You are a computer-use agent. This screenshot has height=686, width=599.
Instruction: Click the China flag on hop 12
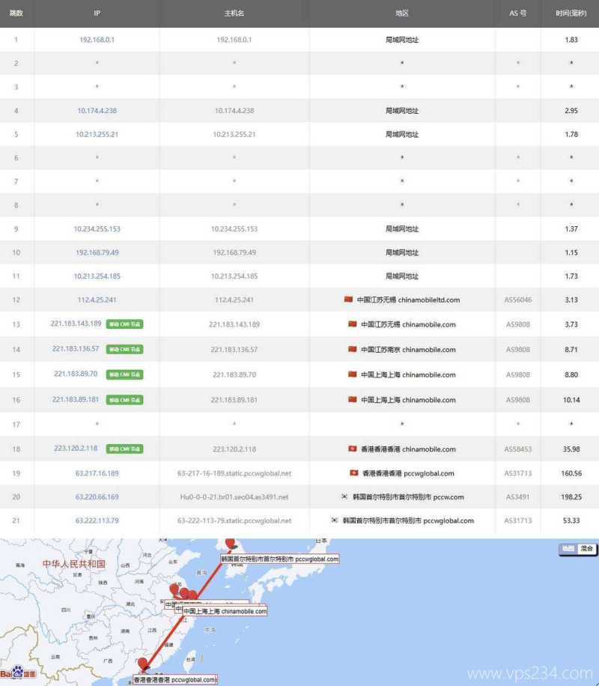pyautogui.click(x=348, y=300)
